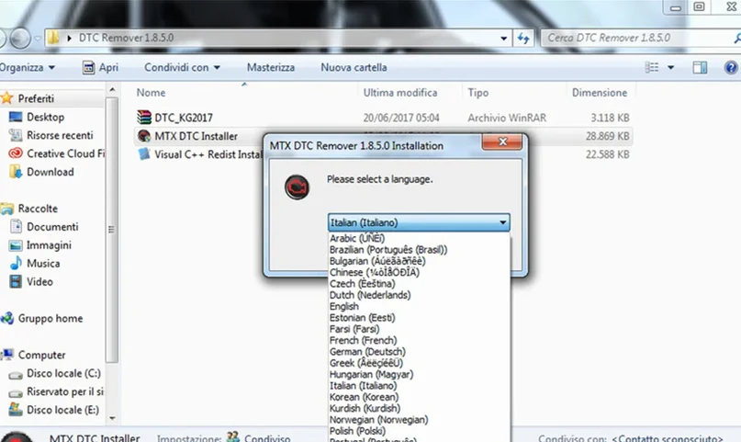Viewport: 741px width, 442px height.
Task: Select Italian (Italiano) in the dropdown list
Action: (419, 386)
